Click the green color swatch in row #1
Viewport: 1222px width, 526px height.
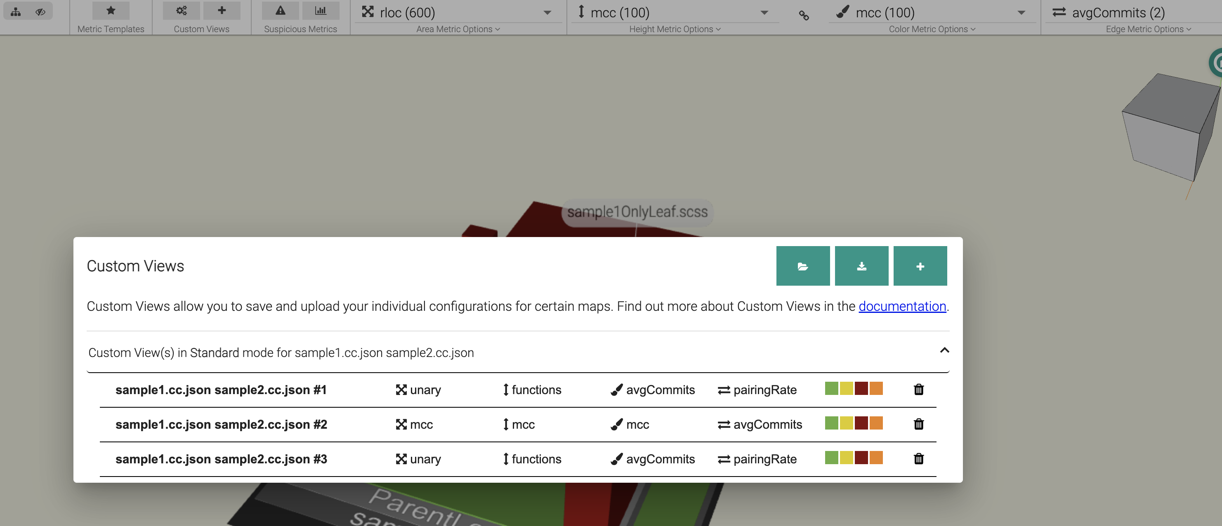point(831,389)
